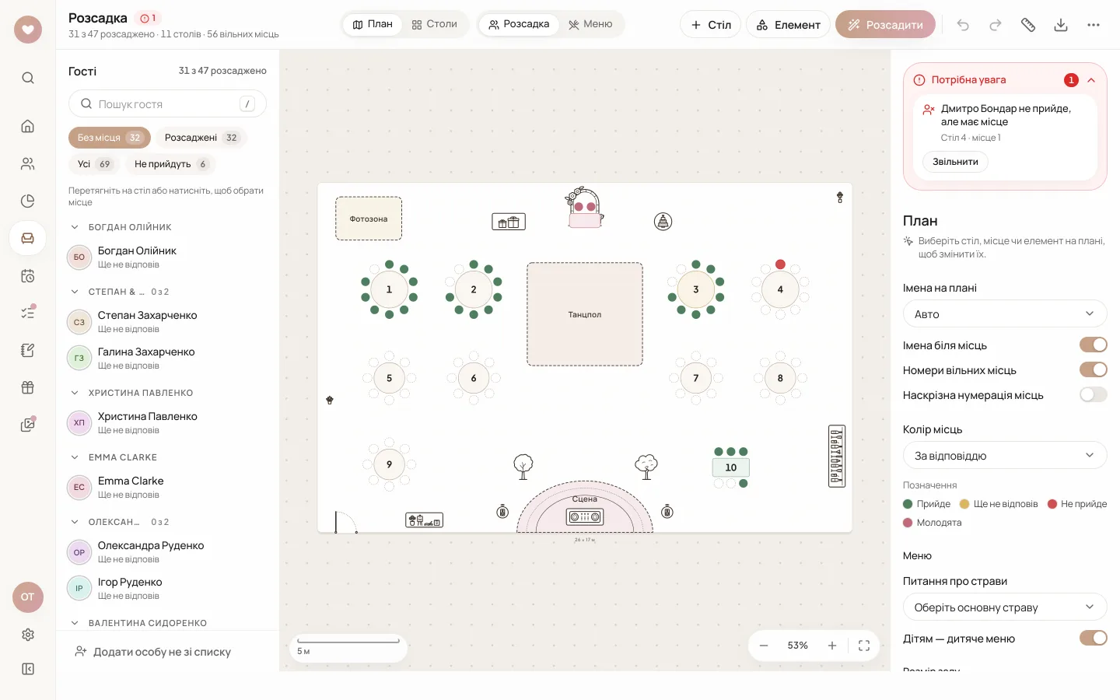
Task: Switch to the 'Столи' tab
Action: click(435, 24)
